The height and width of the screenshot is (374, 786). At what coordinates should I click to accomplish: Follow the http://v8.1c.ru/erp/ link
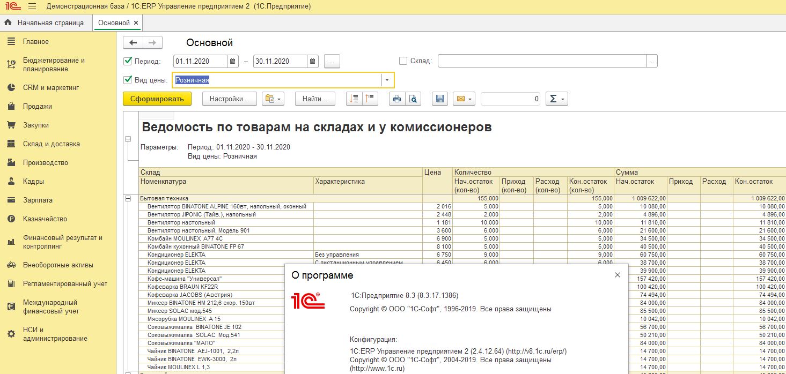(537, 351)
